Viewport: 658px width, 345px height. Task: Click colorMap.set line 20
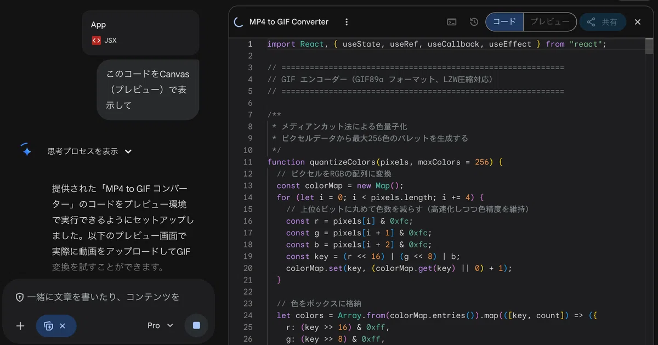coord(399,268)
